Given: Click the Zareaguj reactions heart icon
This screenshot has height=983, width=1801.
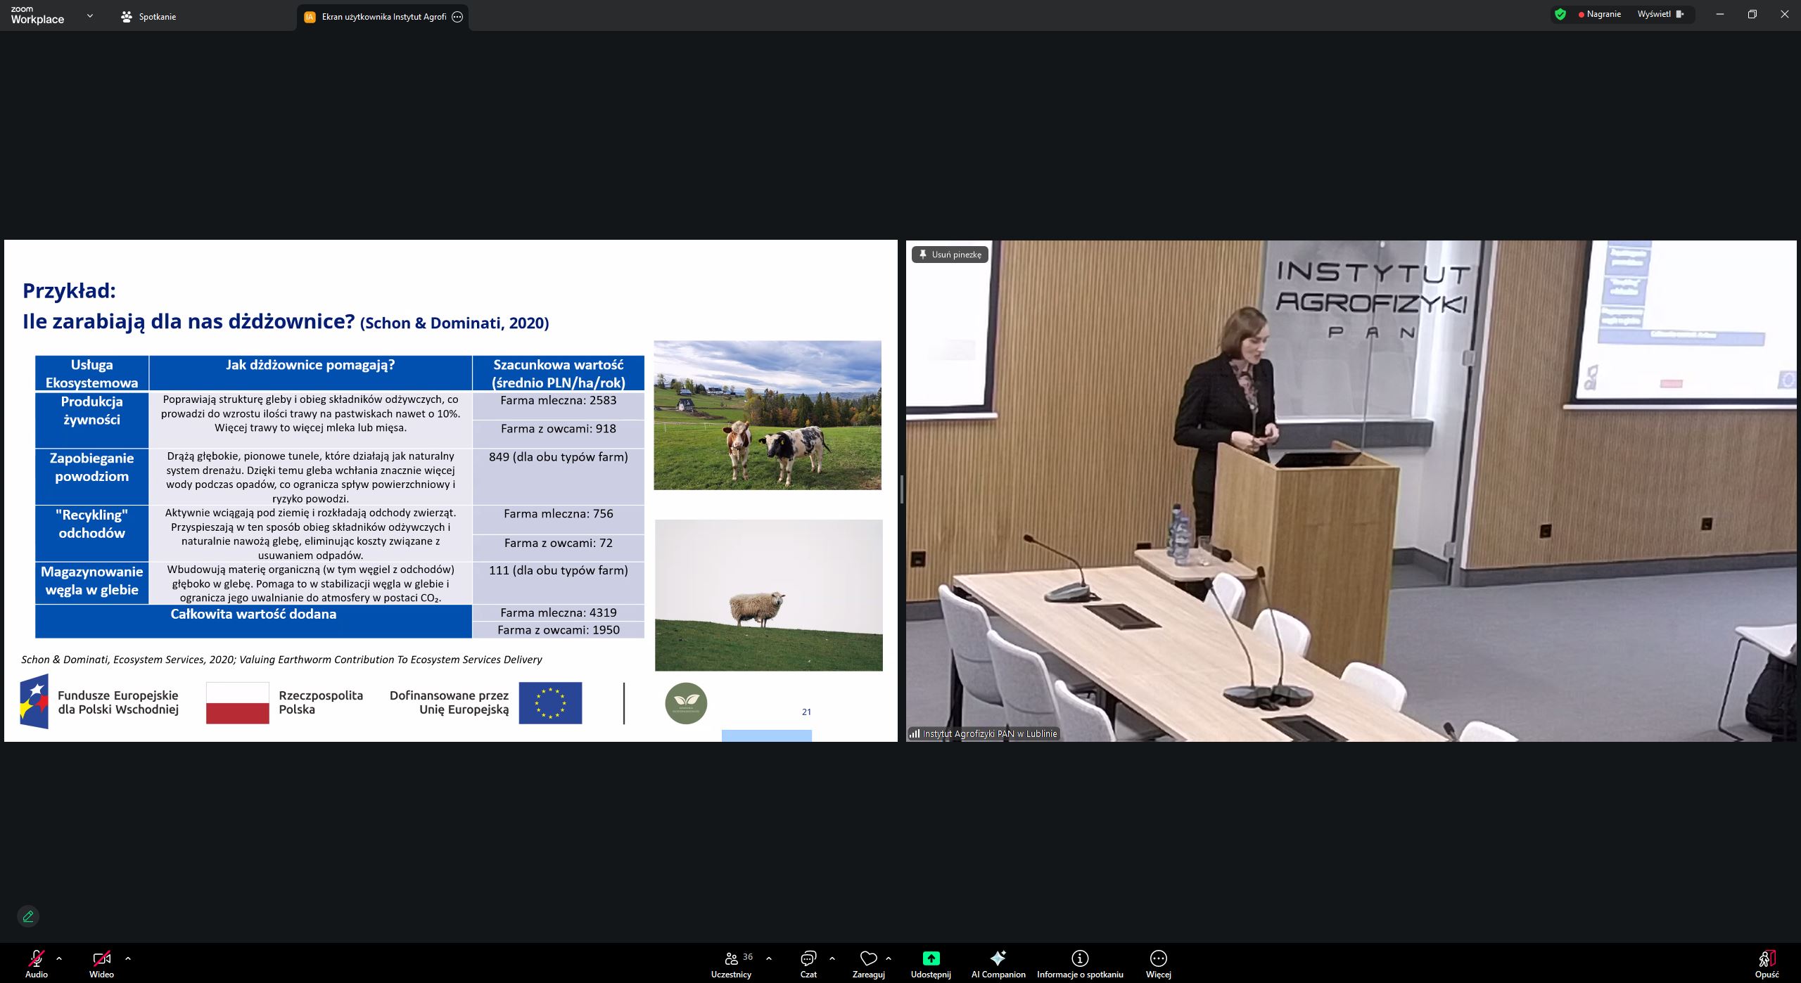Looking at the screenshot, I should tap(868, 958).
